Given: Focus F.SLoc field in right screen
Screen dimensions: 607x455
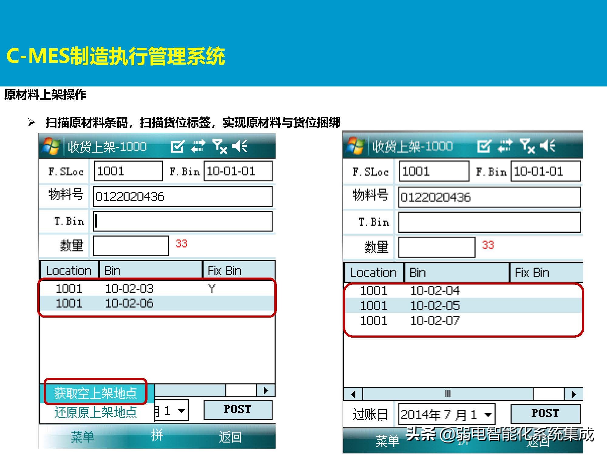Looking at the screenshot, I should (x=434, y=171).
